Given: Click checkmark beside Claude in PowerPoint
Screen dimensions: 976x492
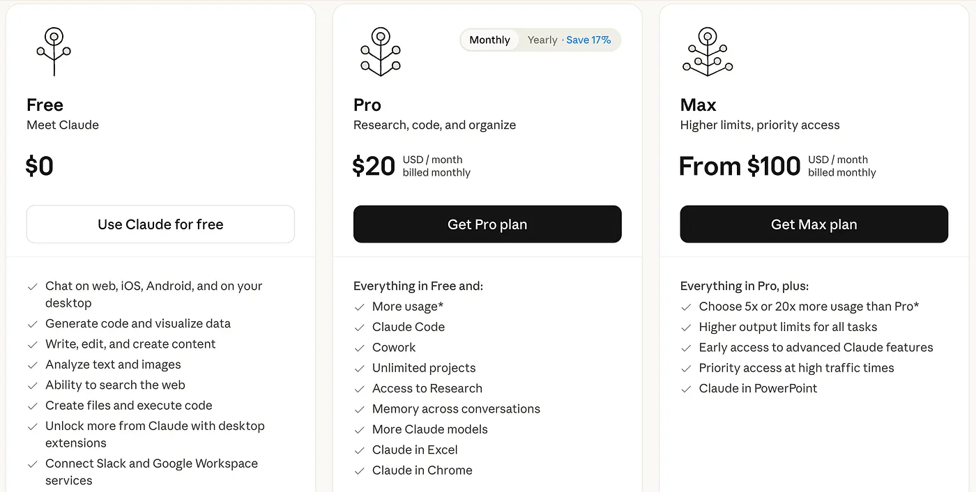Looking at the screenshot, I should click(x=687, y=389).
